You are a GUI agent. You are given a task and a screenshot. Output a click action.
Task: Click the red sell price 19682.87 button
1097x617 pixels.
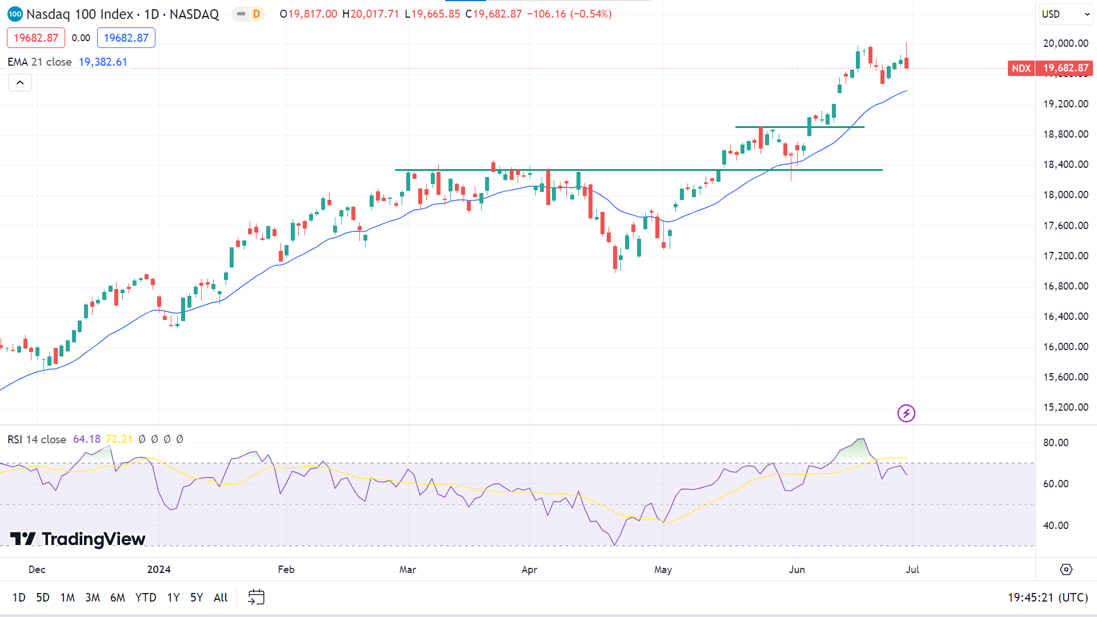36,38
